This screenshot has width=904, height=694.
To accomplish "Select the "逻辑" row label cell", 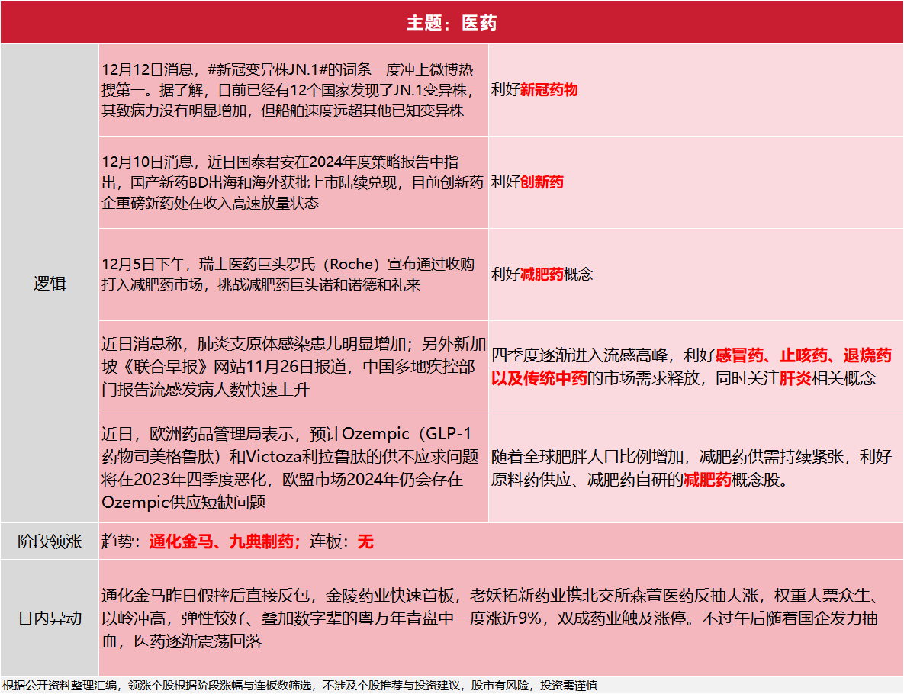I will (x=50, y=284).
